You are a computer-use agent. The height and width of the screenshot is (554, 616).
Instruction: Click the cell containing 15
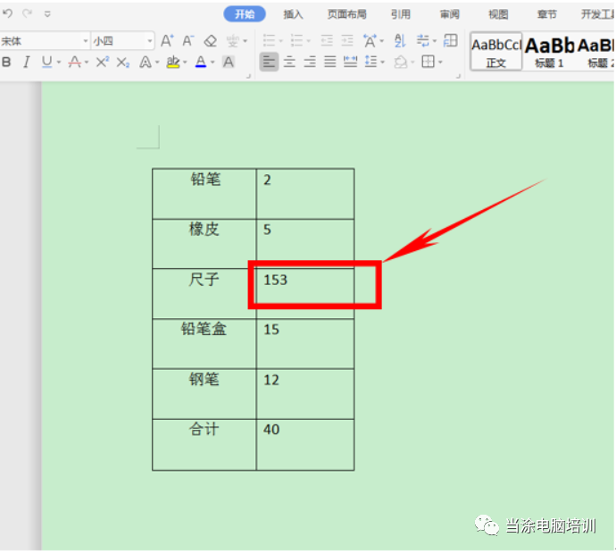coord(304,344)
